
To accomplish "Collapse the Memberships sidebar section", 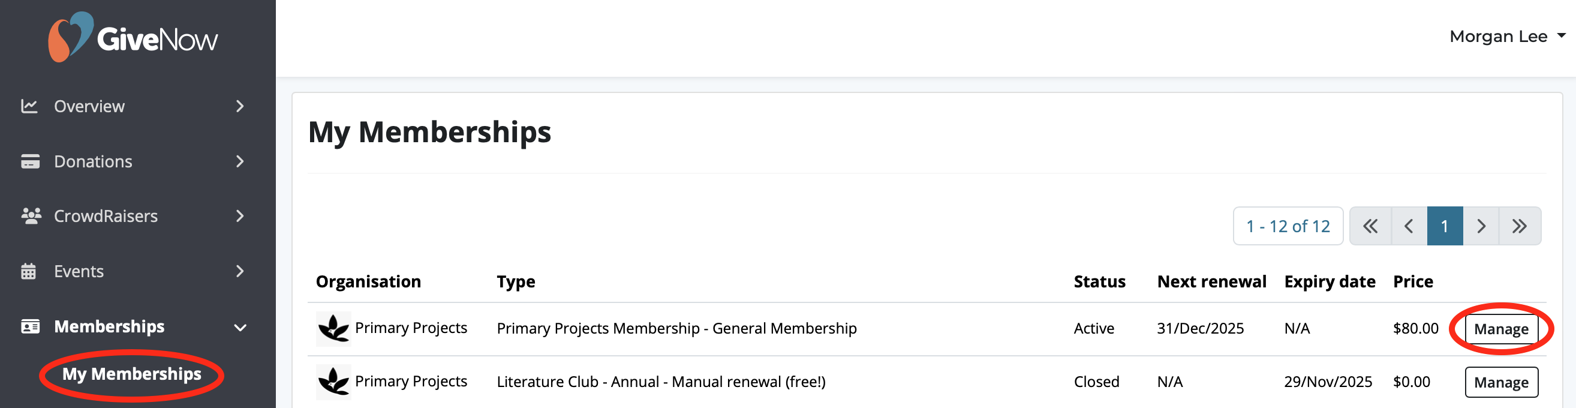I will [240, 326].
